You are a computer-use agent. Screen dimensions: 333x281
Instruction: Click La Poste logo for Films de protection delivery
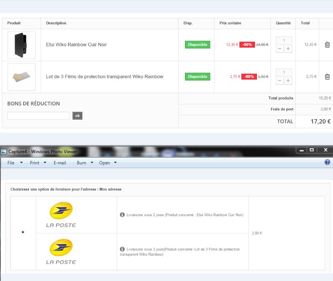point(61,252)
